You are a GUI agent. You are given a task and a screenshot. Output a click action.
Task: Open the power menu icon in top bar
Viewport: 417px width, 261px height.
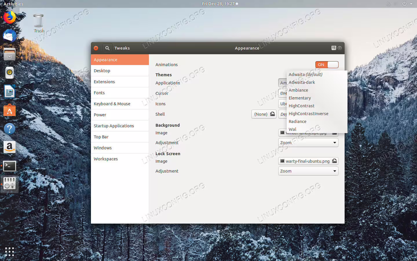(x=405, y=4)
